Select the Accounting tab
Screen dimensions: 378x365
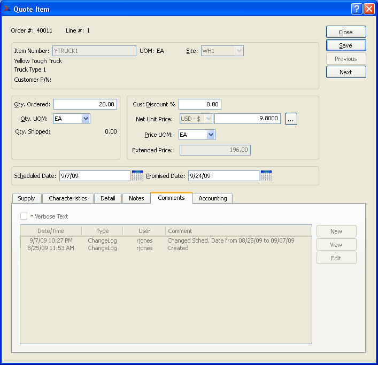pyautogui.click(x=213, y=198)
